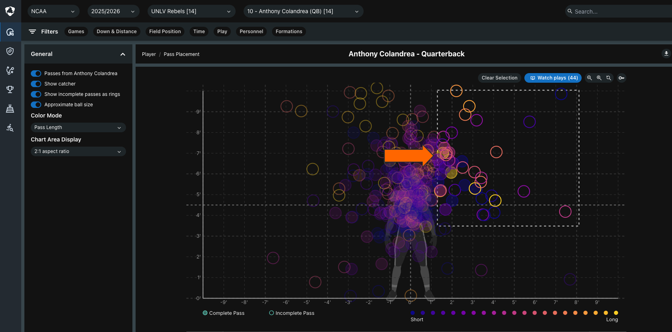Toggle Show catcher switch
This screenshot has height=332, width=672.
[x=36, y=84]
